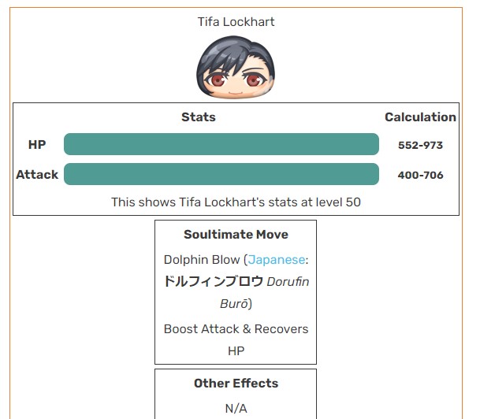Click the HP text under Soultimate description
Screen dimensions: 480x419
click(236, 351)
